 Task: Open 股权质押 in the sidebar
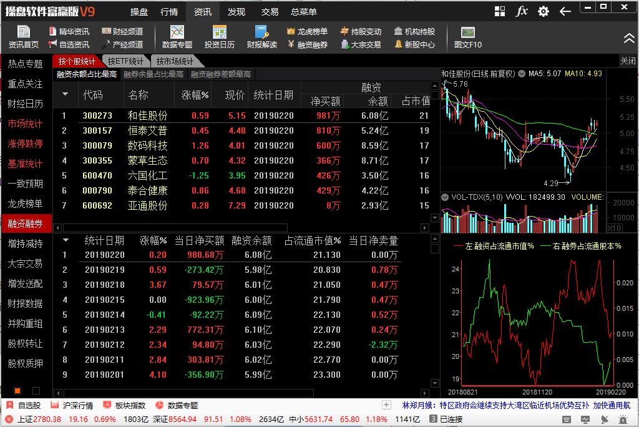26,363
